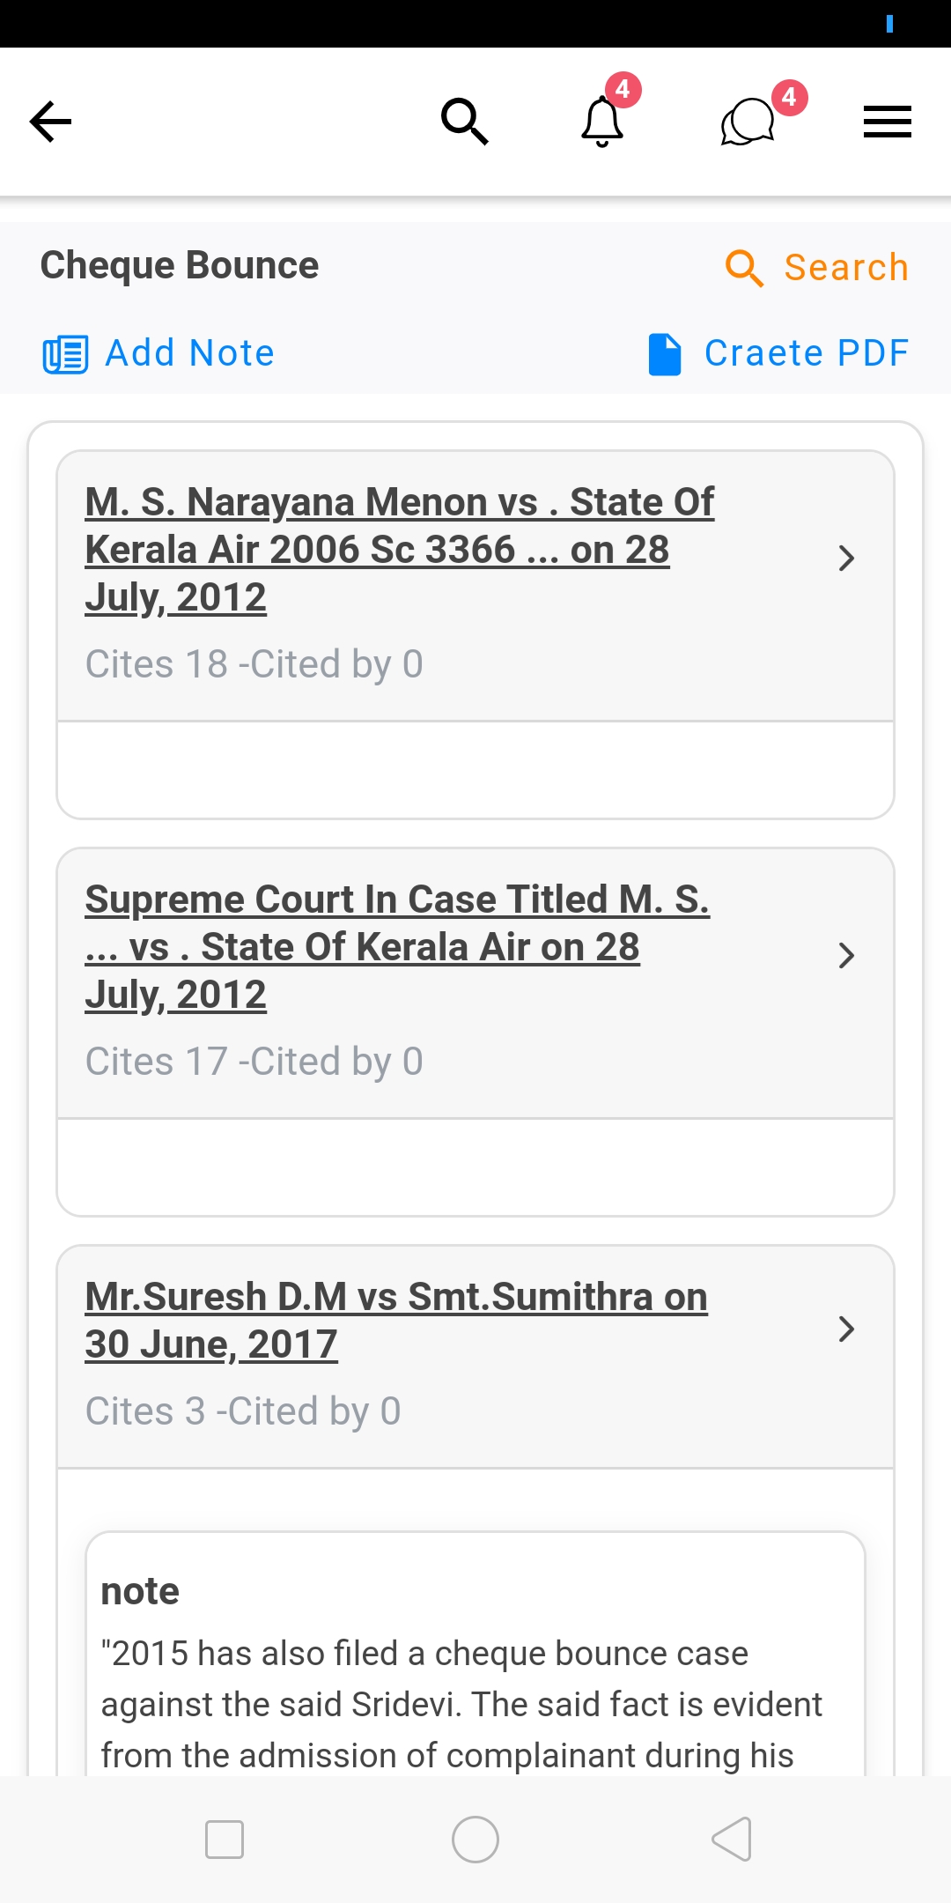
Task: Open Mr.Suresh D.M vs Smt.Sumithra link
Action: click(395, 1320)
